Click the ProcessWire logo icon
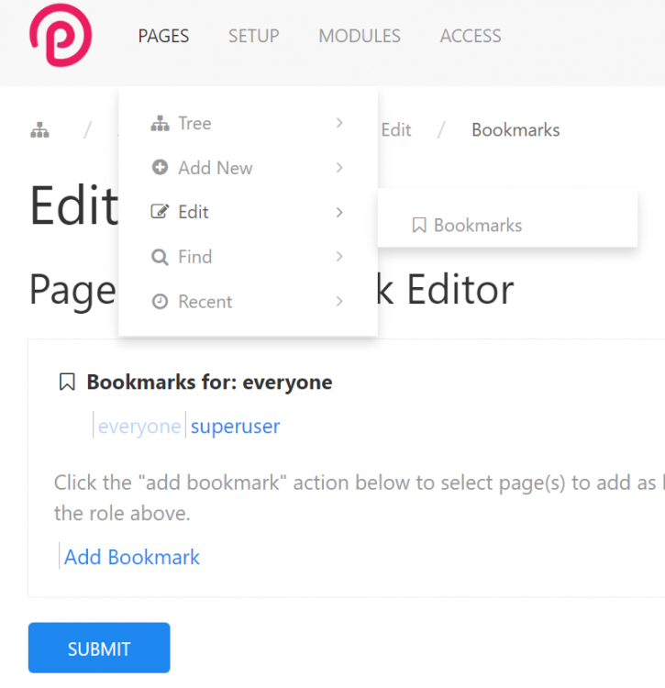 [60, 36]
